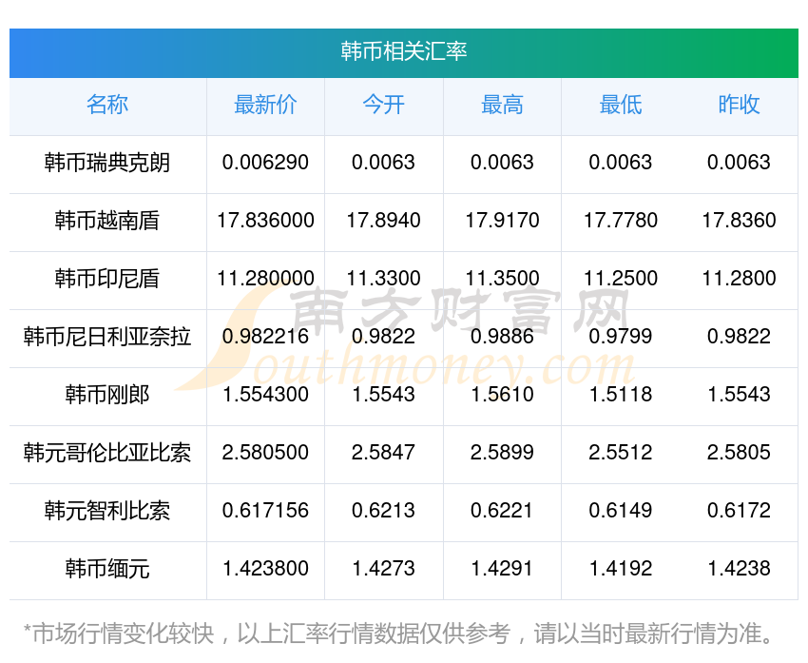Choose the 最高 column header
Image resolution: width=808 pixels, height=663 pixels.
[502, 106]
